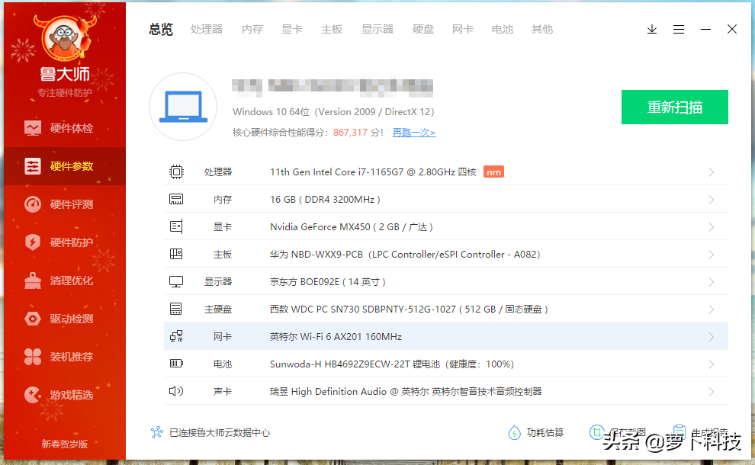Expand the 声卡 row chevron

click(712, 392)
